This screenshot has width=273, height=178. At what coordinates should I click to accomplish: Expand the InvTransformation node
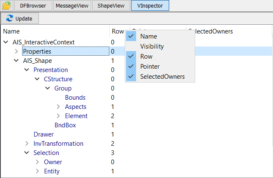point(27,144)
